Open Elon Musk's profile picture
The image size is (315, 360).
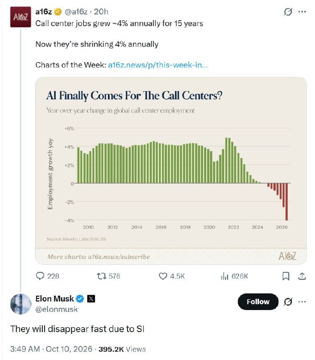[21, 304]
